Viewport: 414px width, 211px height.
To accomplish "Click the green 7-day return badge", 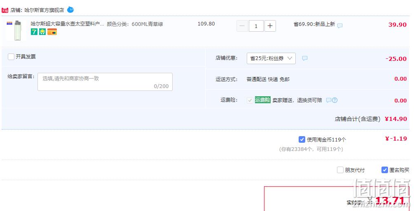I will click(34, 32).
